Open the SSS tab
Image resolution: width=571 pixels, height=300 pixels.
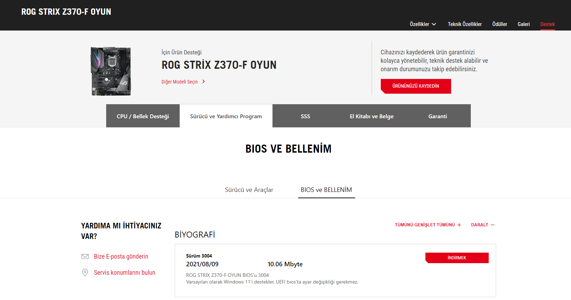click(306, 116)
